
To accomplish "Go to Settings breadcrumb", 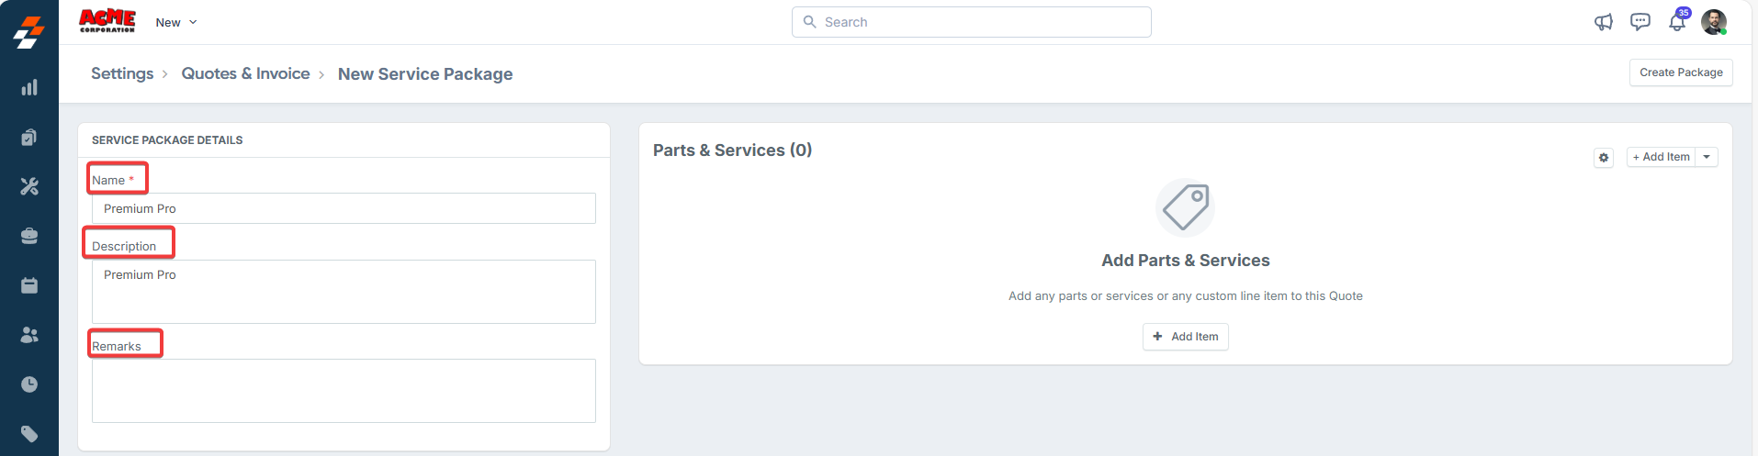I will (122, 73).
